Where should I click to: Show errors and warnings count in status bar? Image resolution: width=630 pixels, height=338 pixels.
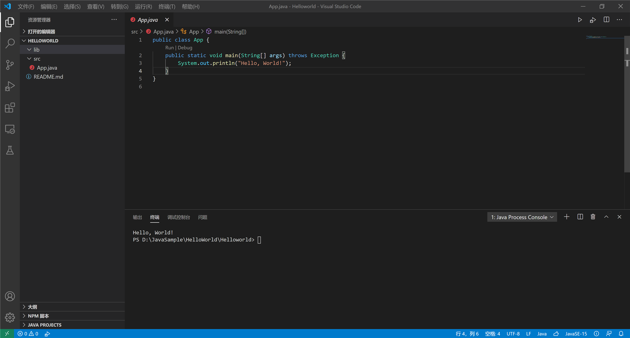28,334
